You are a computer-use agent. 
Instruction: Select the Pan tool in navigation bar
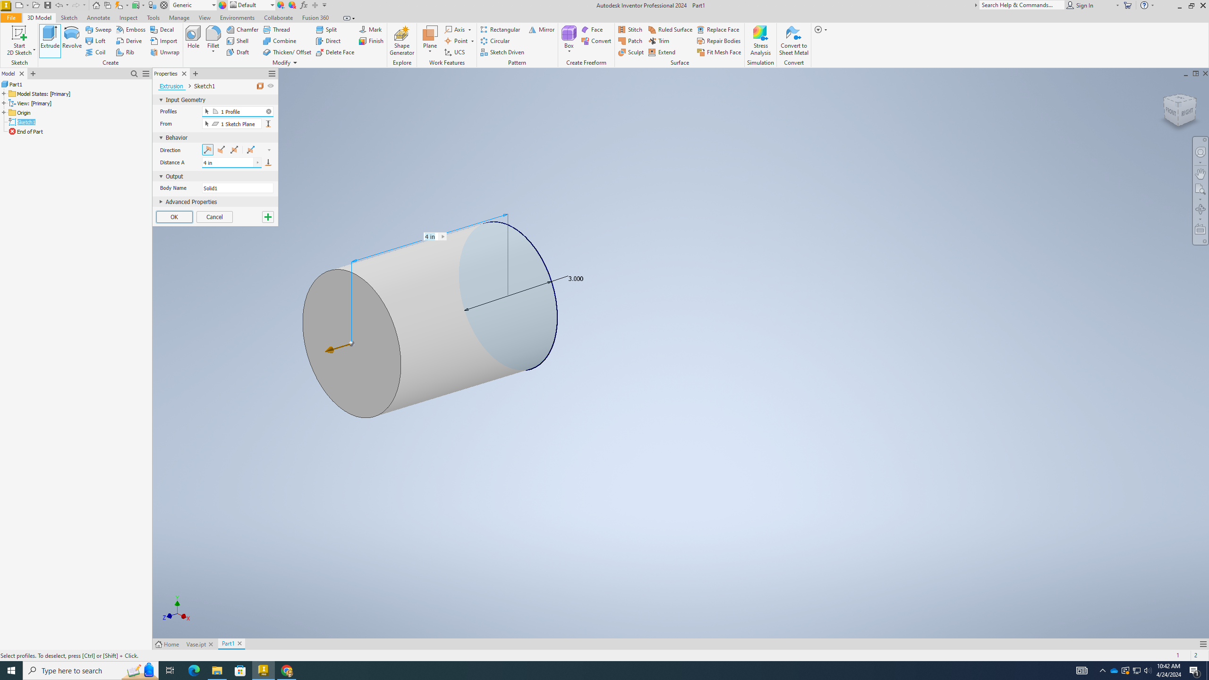1200,173
